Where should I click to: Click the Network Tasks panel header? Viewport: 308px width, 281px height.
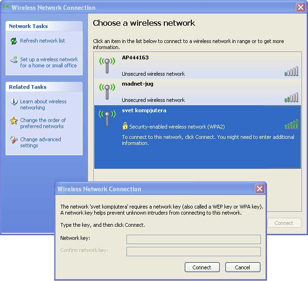point(44,26)
